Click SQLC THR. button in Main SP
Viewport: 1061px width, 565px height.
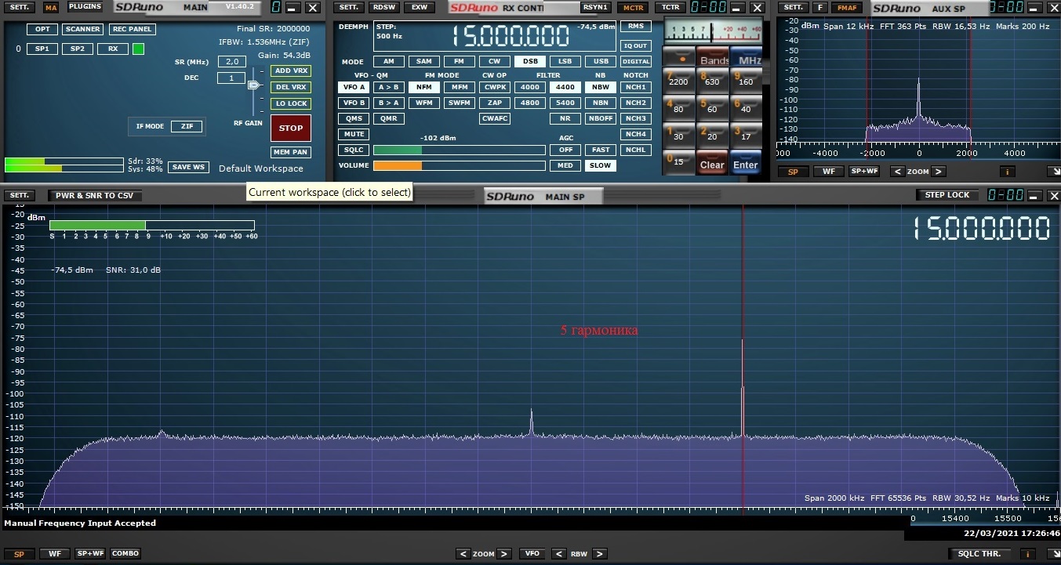click(979, 553)
